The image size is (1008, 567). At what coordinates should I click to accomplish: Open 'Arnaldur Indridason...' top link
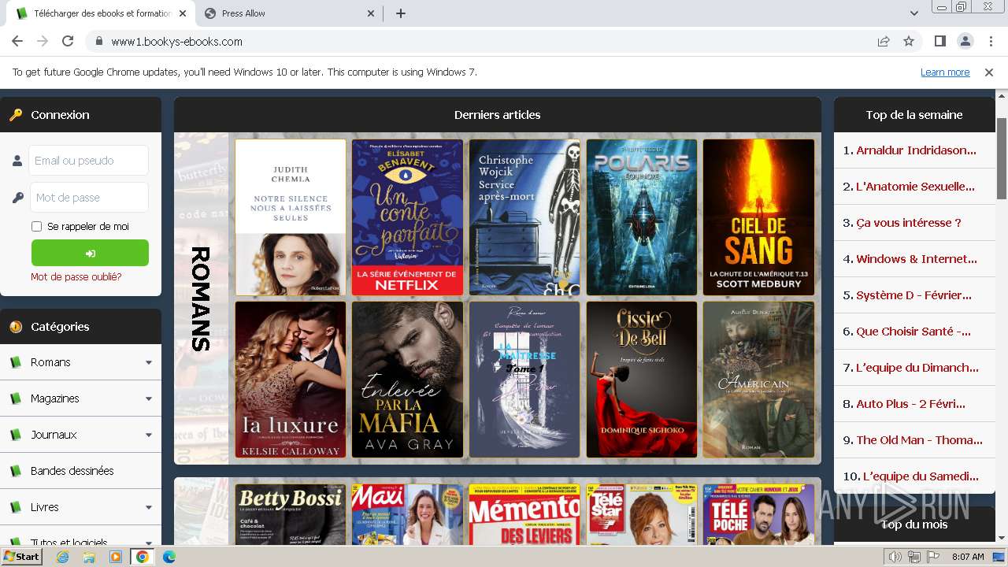click(916, 150)
